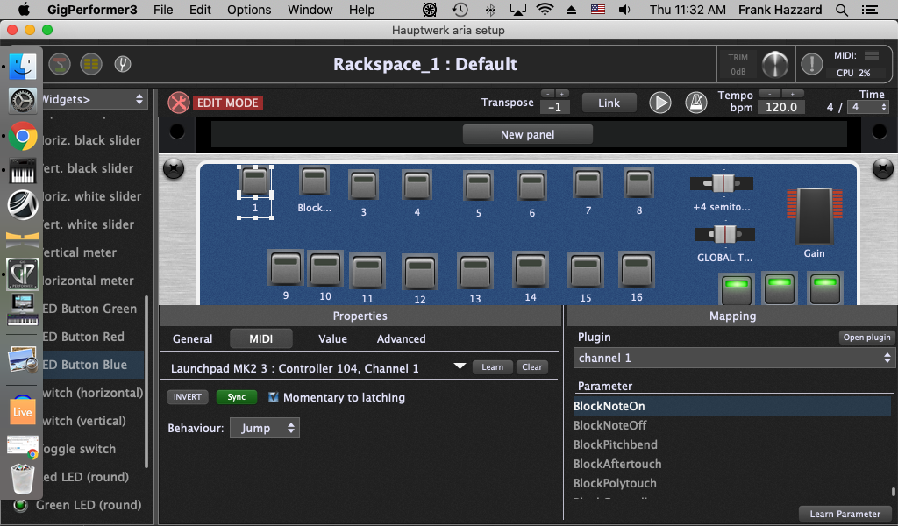Click the red Edit Mode wrench icon
The width and height of the screenshot is (898, 526).
[x=179, y=103]
